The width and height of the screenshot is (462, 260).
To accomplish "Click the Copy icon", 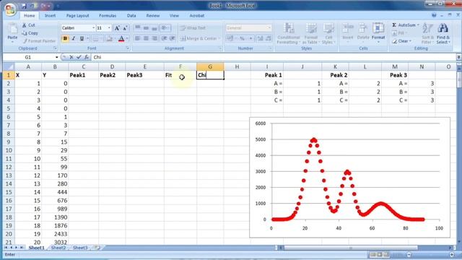I will [x=25, y=33].
